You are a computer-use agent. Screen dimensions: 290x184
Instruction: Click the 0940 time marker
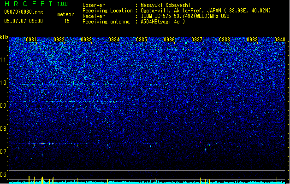click(x=280, y=40)
